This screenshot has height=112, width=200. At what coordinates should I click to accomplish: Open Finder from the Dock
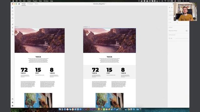click(x=60, y=109)
